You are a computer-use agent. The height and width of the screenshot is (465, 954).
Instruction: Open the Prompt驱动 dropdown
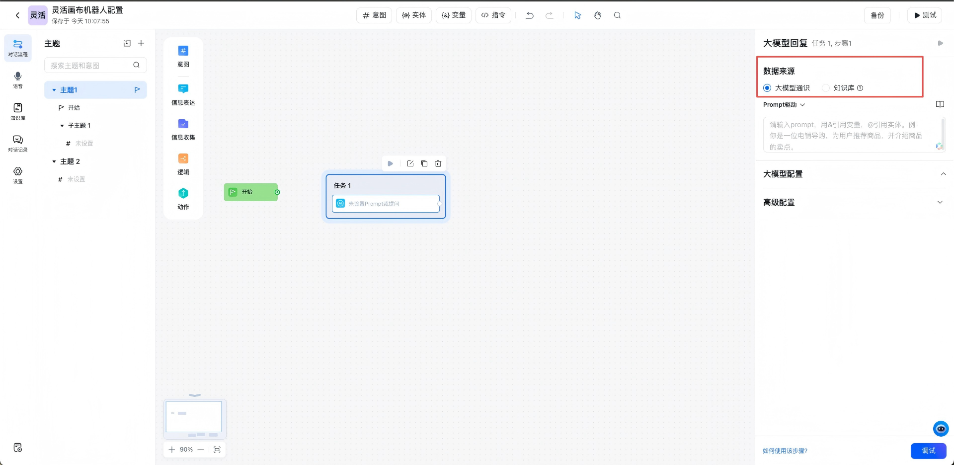(x=784, y=104)
